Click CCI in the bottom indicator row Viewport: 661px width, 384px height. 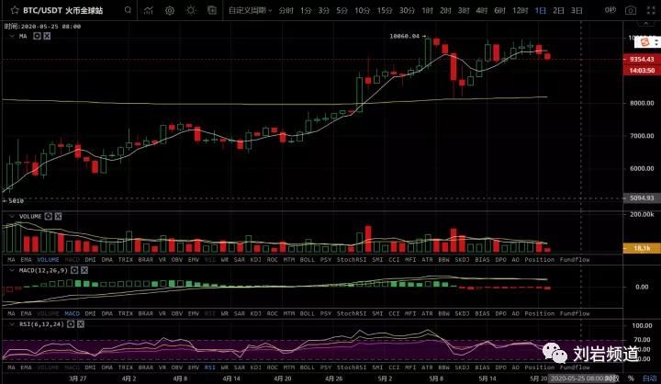[394, 367]
